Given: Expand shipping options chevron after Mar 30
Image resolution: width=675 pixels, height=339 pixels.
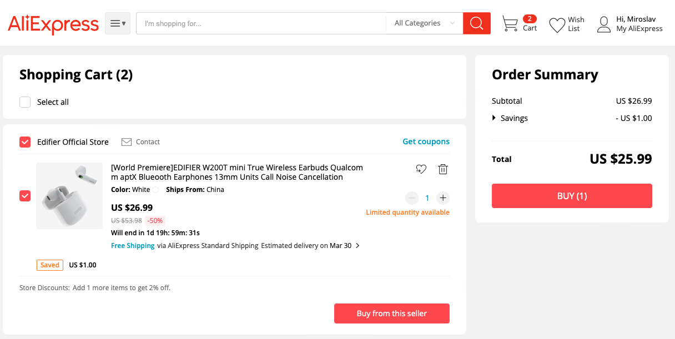Looking at the screenshot, I should click(357, 246).
